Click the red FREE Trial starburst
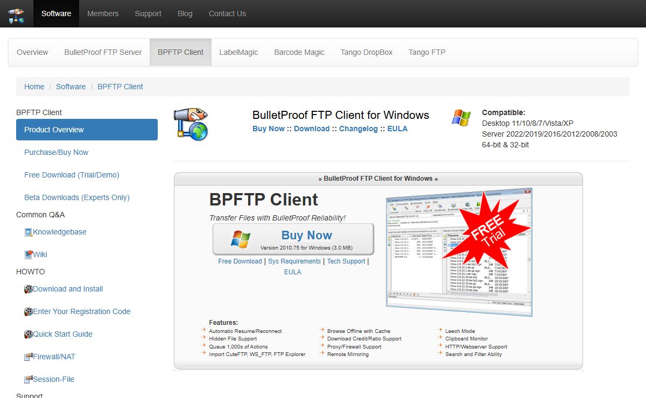The image size is (646, 398). click(x=487, y=232)
